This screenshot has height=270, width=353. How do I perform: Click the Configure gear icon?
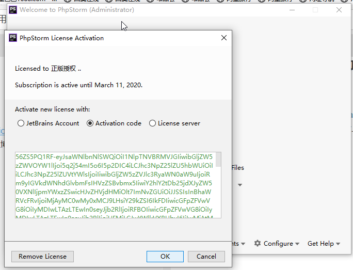[258, 243]
